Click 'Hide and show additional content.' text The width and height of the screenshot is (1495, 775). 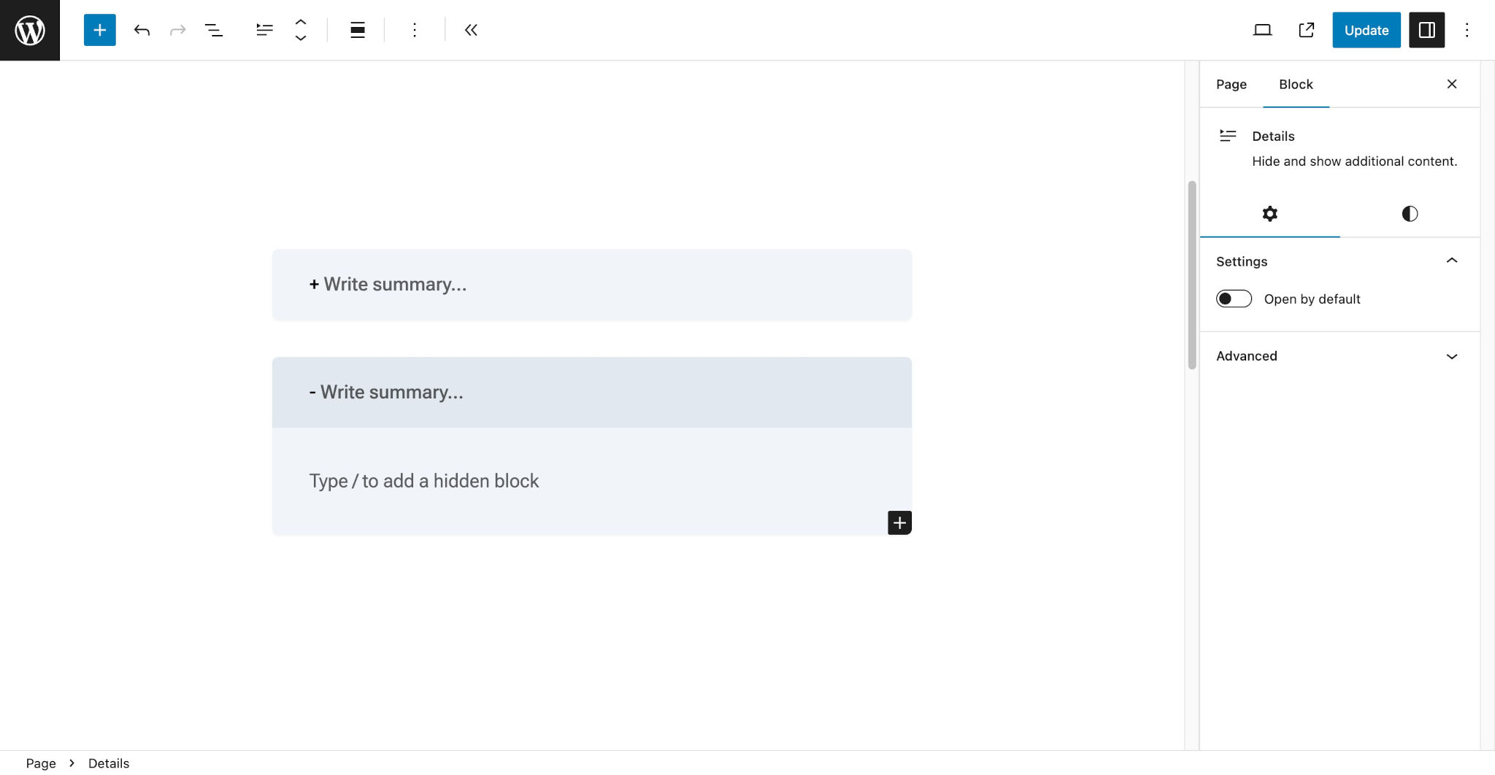tap(1354, 161)
